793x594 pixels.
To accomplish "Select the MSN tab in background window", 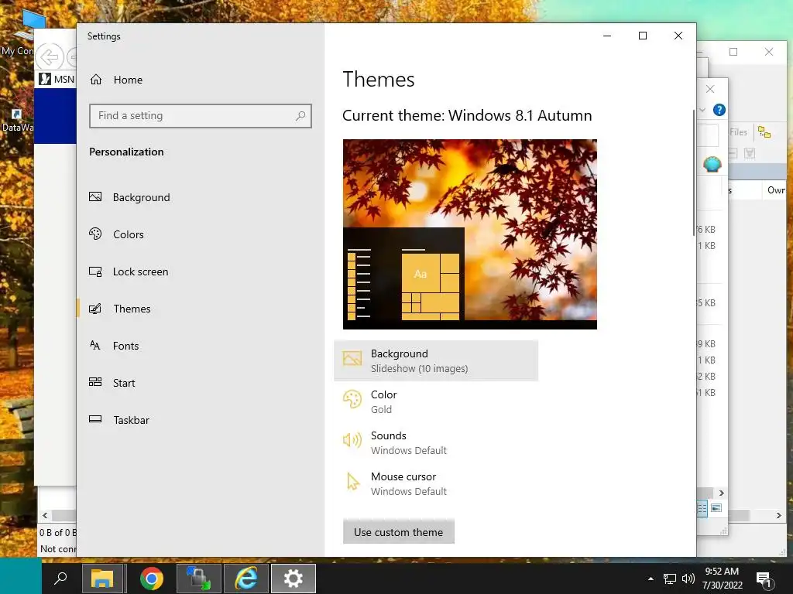I will (57, 80).
